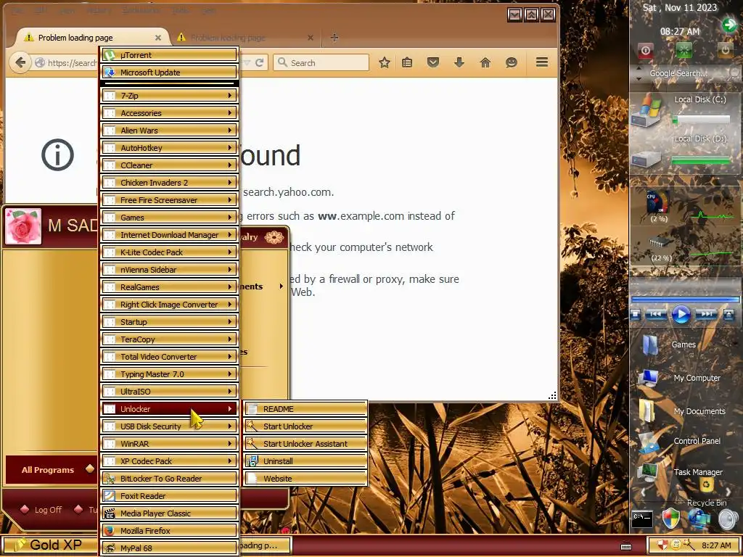The image size is (743, 557).
Task: Open a new browser tab
Action: (334, 38)
